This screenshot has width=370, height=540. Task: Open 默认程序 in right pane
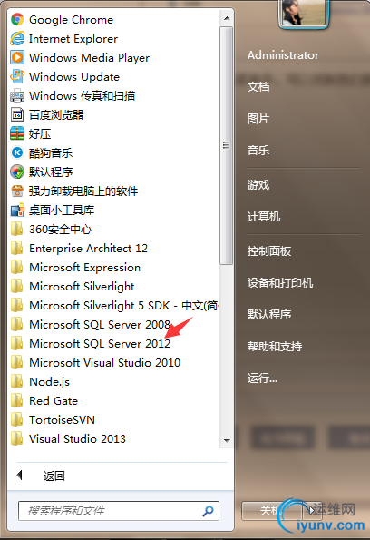(x=269, y=314)
